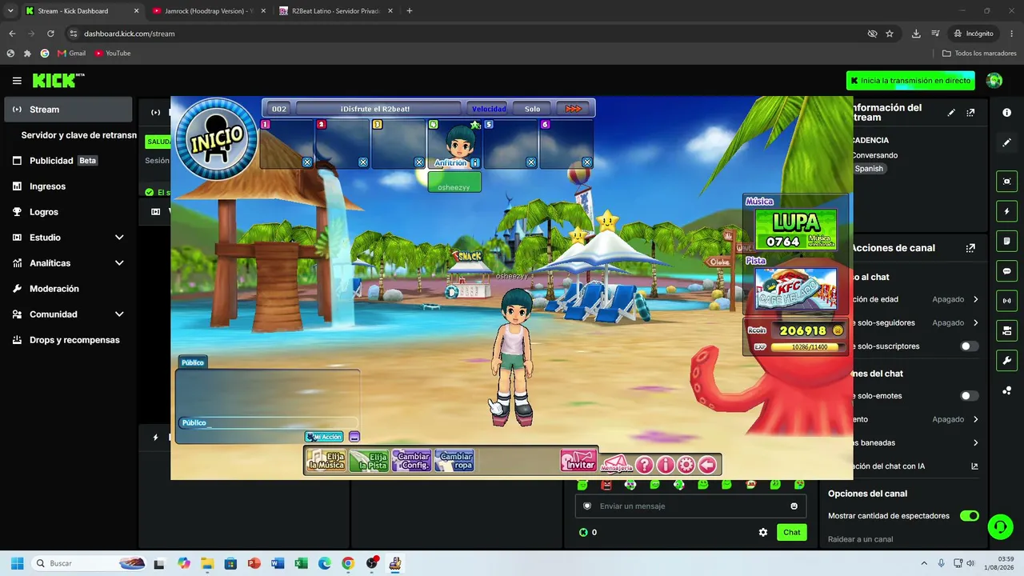Image resolution: width=1024 pixels, height=576 pixels.
Task: Open the Chrome tab search dropdown
Action: pyautogui.click(x=10, y=10)
